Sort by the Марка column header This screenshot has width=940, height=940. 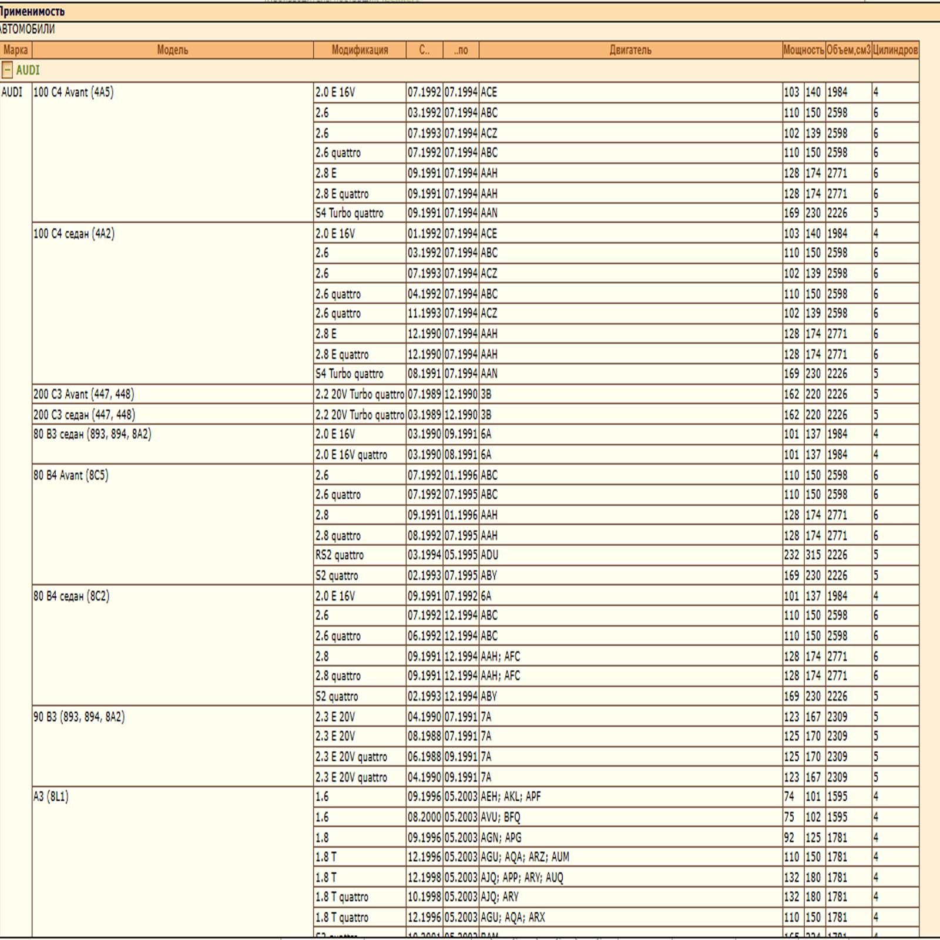pyautogui.click(x=15, y=50)
